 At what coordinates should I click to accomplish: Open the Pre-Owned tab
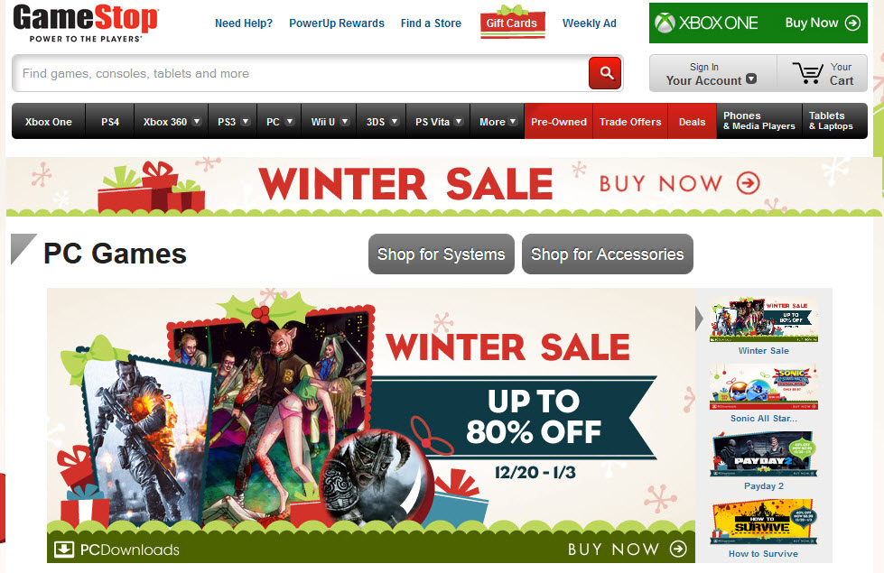click(558, 121)
